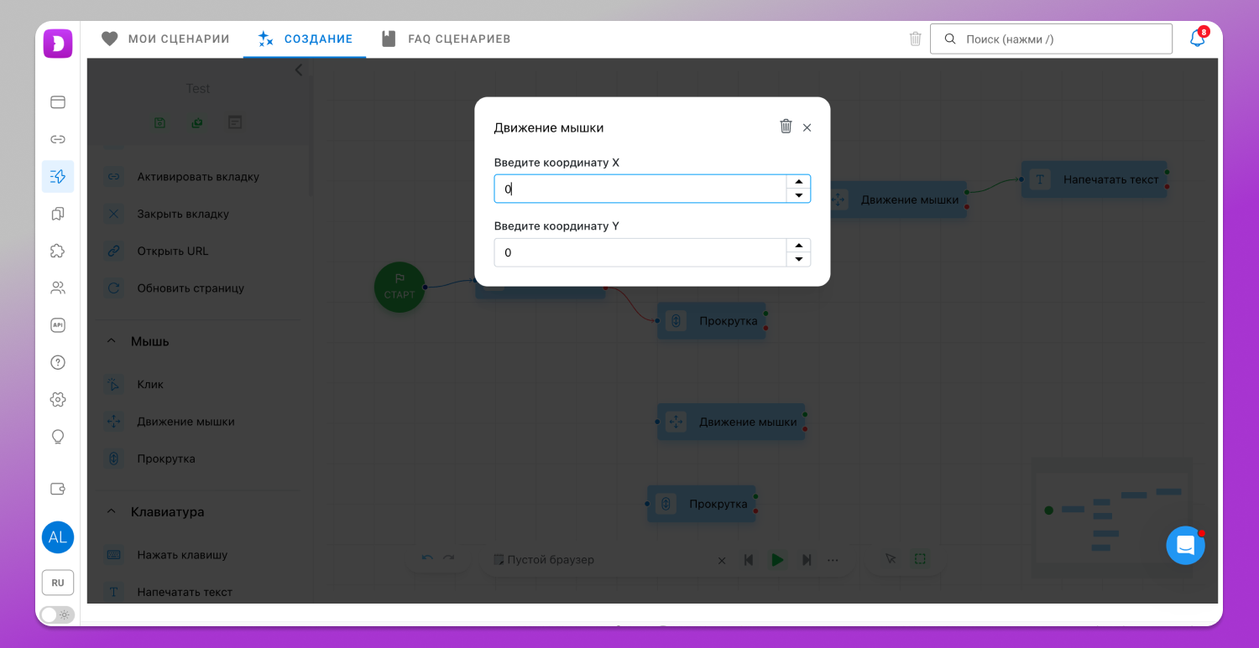Image resolution: width=1259 pixels, height=648 pixels.
Task: Select the lower Прокрутка node on canvas
Action: 701,504
